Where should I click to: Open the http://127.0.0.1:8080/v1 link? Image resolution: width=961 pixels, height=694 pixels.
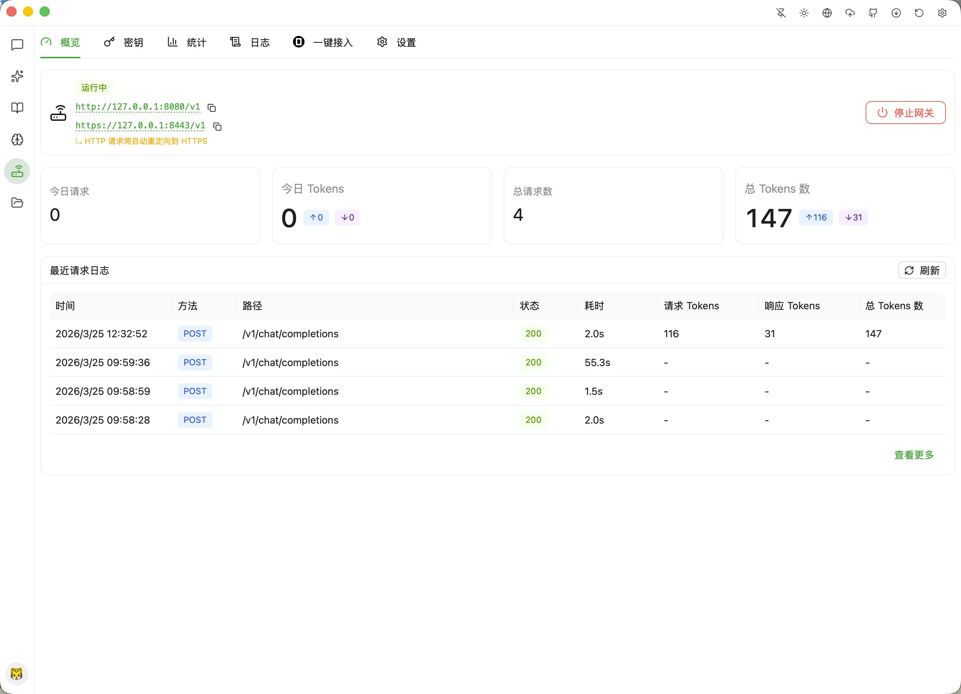(138, 107)
